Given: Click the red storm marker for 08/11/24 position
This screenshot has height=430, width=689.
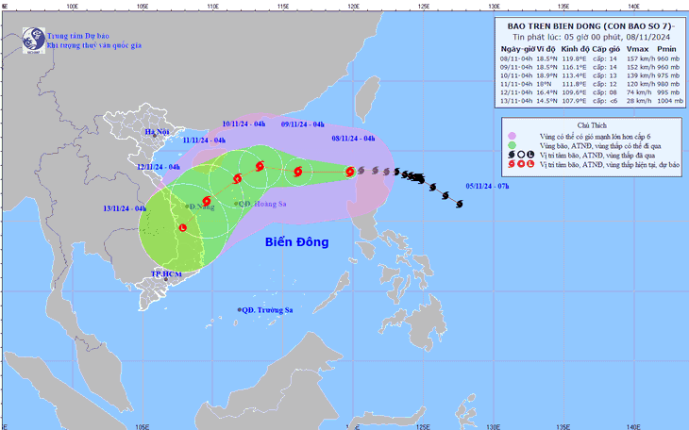Looking at the screenshot, I should (350, 172).
